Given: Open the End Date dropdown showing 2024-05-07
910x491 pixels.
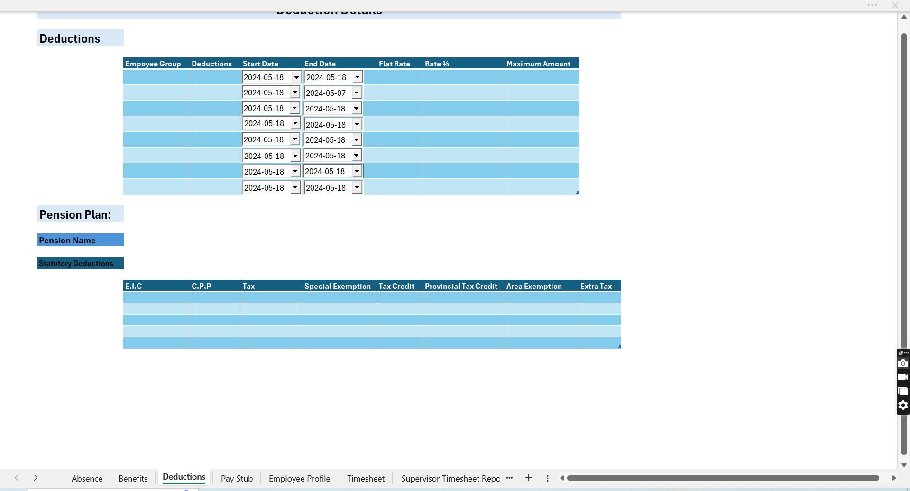Looking at the screenshot, I should tap(357, 93).
